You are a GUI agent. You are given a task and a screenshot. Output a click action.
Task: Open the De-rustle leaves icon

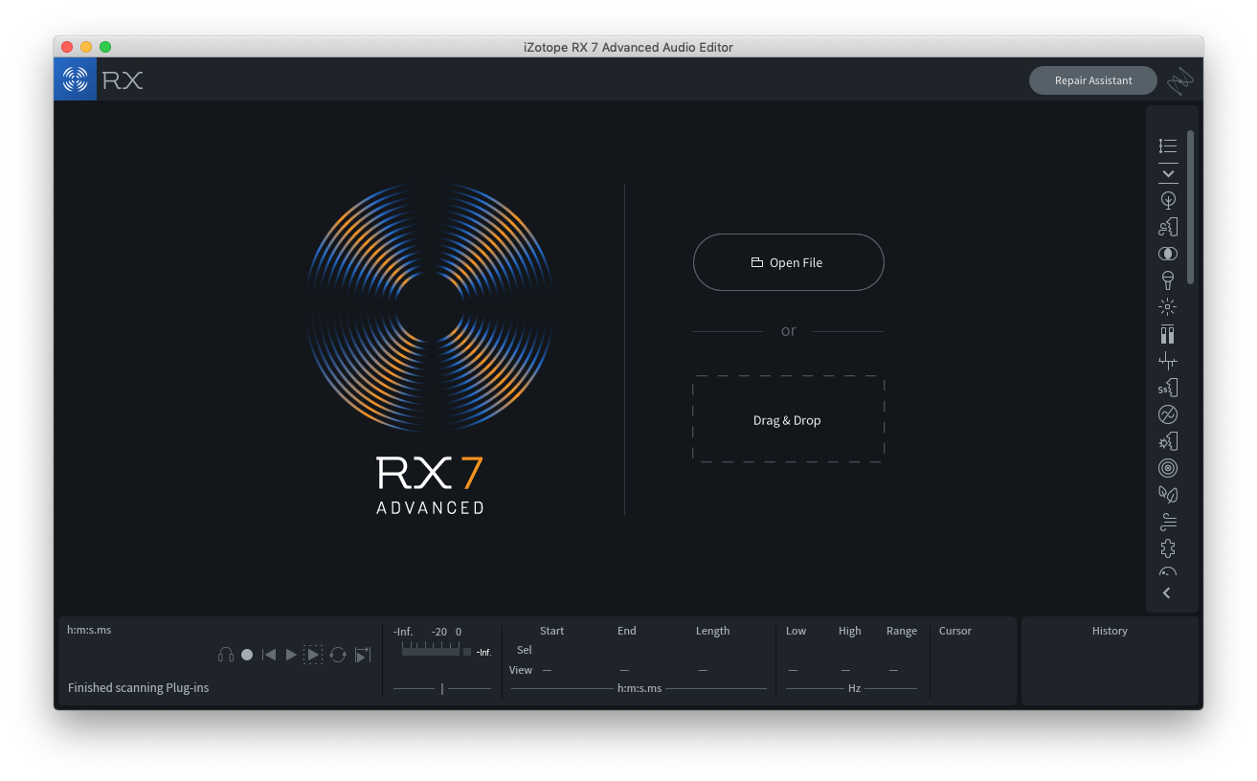coord(1168,495)
